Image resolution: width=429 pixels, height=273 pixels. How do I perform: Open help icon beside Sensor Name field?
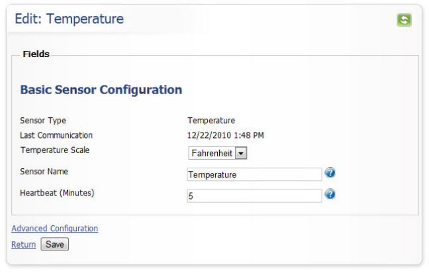(x=330, y=173)
